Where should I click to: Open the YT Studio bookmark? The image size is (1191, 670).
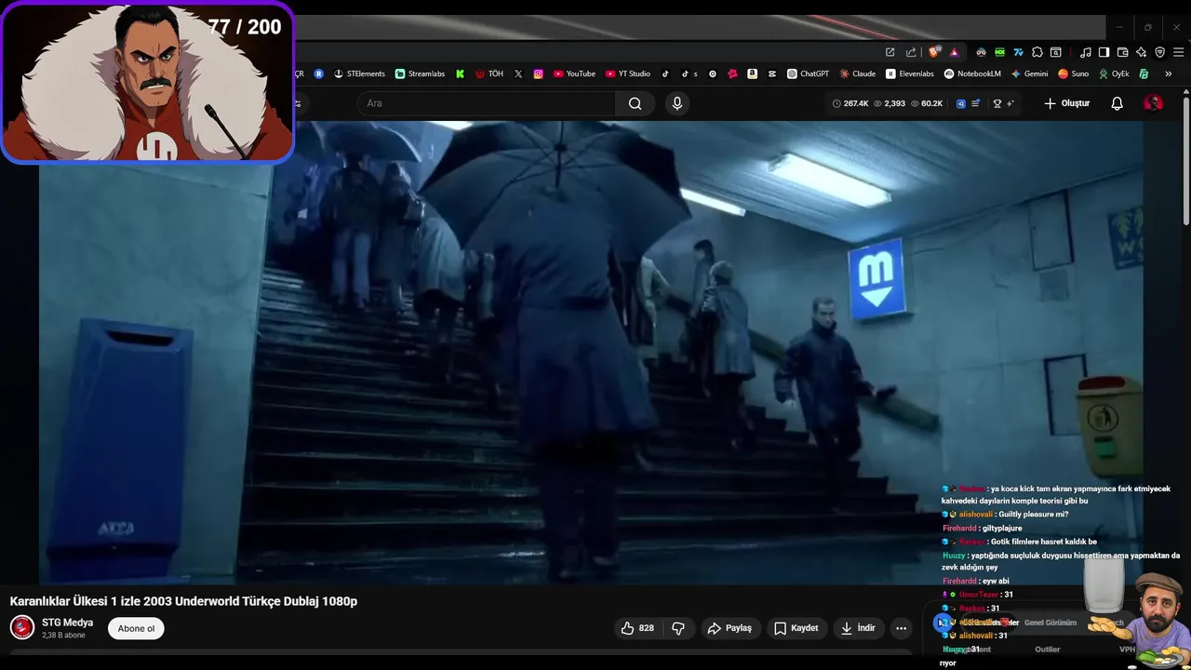628,74
